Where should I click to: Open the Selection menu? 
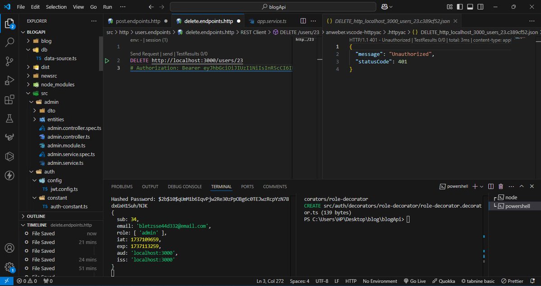(x=56, y=7)
